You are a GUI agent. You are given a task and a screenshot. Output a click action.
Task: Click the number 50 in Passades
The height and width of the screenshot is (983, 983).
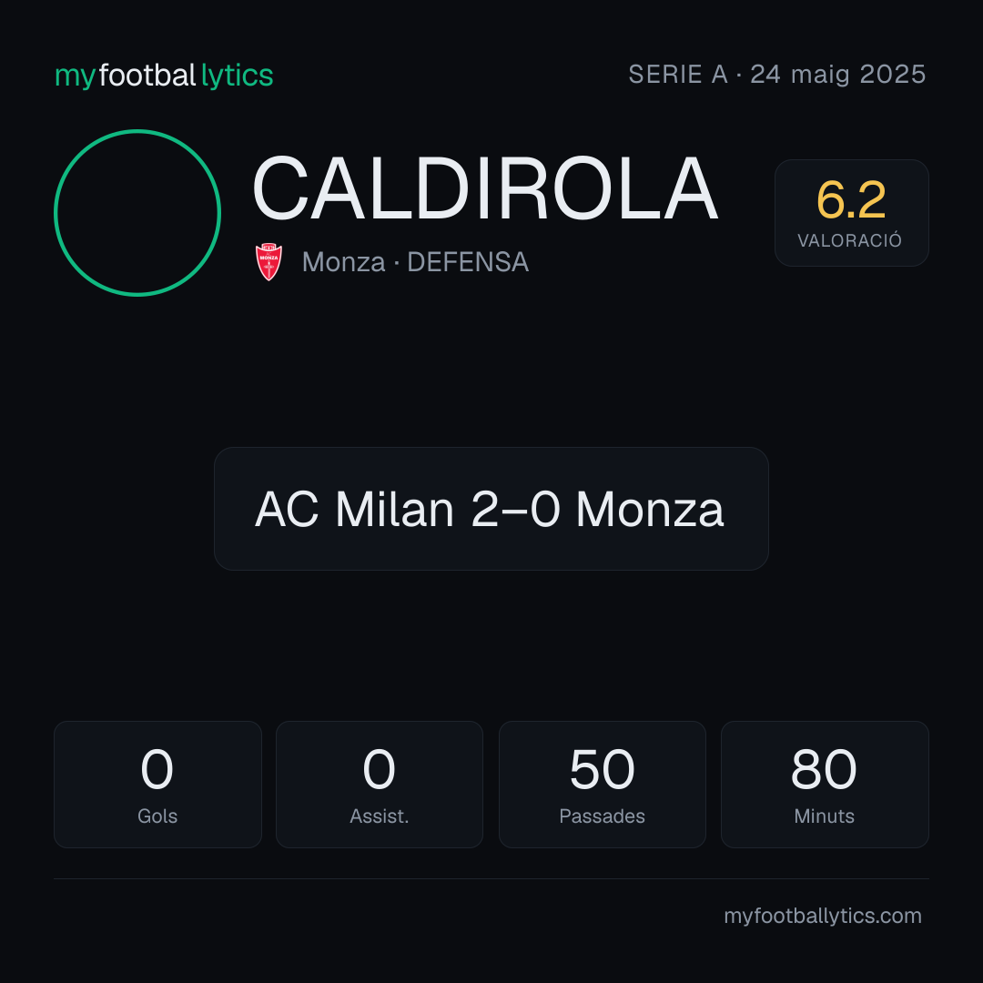pos(602,769)
